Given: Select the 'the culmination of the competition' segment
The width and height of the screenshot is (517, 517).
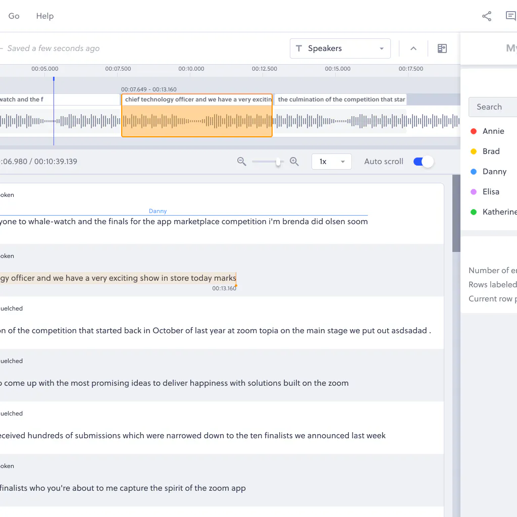Looking at the screenshot, I should [341, 99].
